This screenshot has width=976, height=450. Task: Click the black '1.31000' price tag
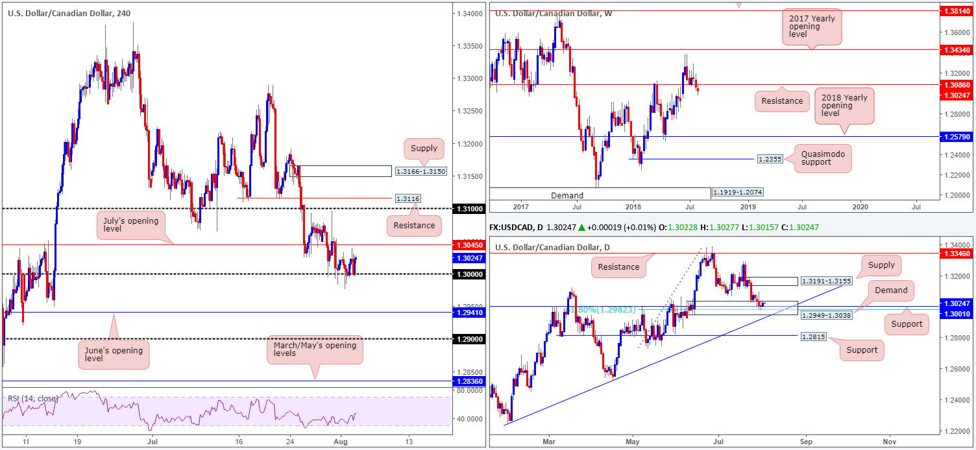click(x=469, y=209)
